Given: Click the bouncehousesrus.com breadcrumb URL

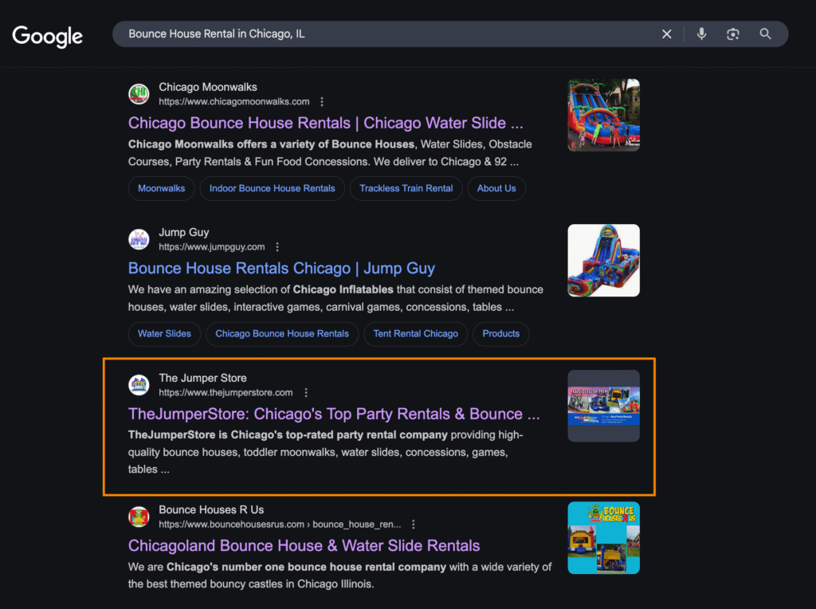Looking at the screenshot, I should 280,525.
